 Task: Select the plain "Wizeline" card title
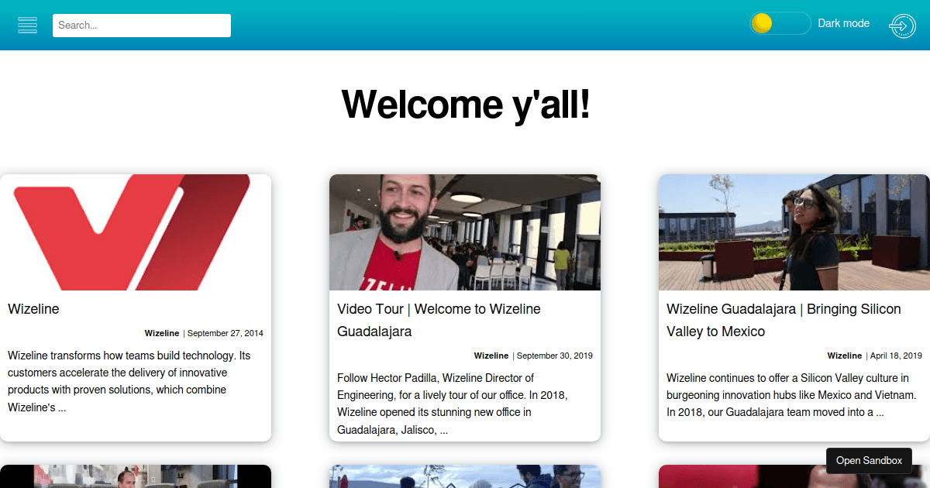(33, 309)
